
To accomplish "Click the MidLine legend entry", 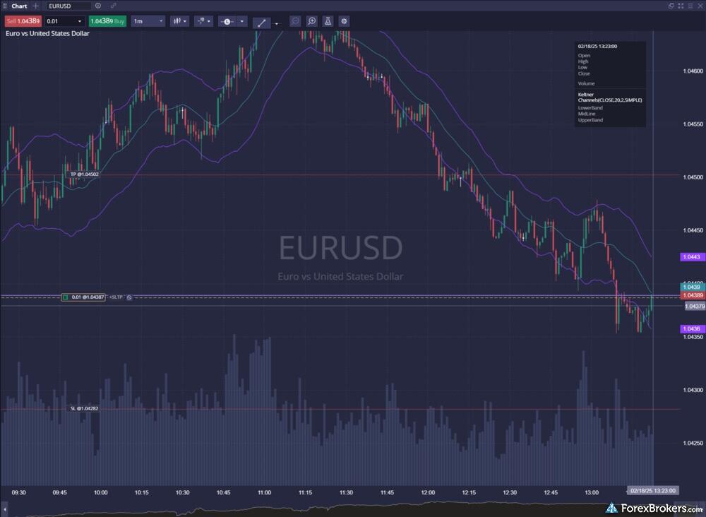I will click(587, 114).
